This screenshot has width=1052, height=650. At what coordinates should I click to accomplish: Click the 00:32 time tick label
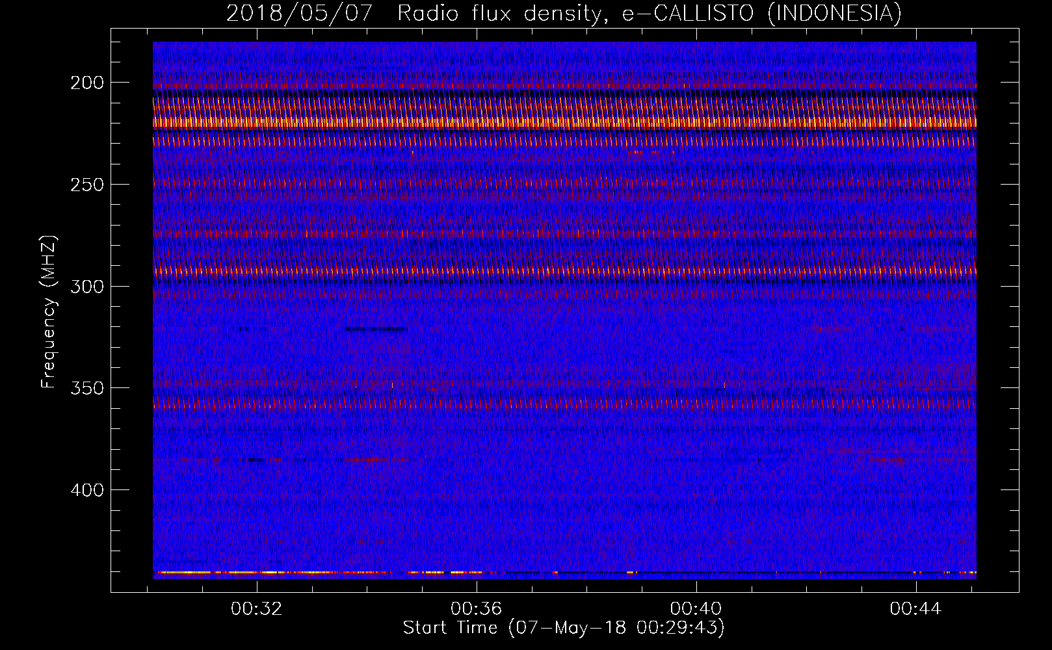tap(257, 608)
